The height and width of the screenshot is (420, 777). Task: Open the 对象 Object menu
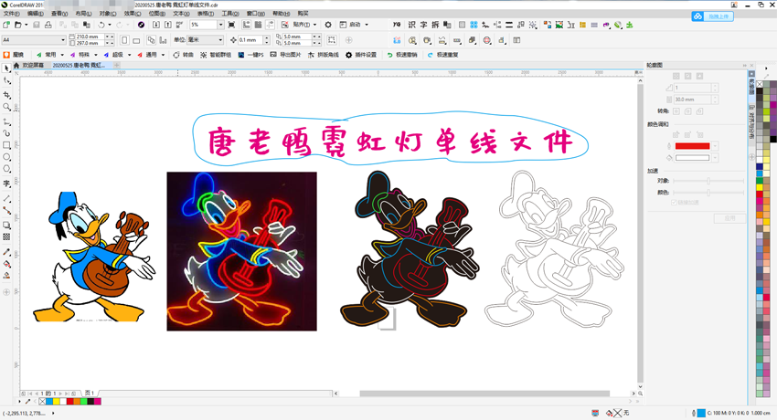pos(108,14)
